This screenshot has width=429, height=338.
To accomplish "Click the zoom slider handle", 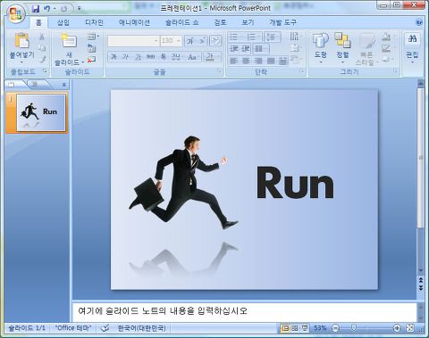I will 354,328.
